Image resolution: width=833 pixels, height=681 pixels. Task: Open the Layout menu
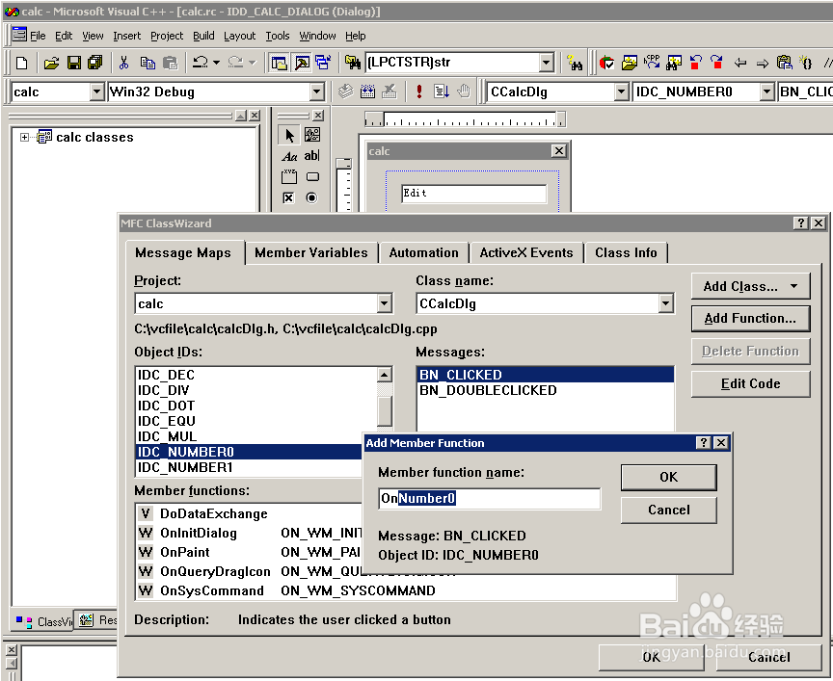pyautogui.click(x=240, y=36)
